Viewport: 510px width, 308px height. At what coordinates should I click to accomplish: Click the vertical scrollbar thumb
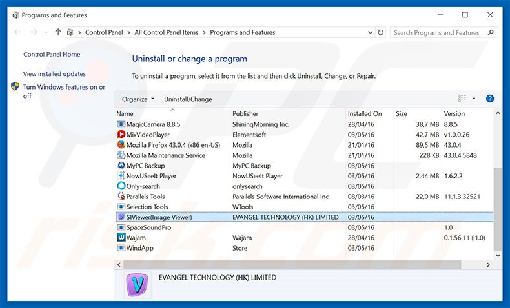click(x=498, y=209)
